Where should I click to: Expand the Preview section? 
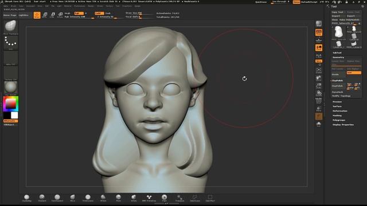(337, 102)
